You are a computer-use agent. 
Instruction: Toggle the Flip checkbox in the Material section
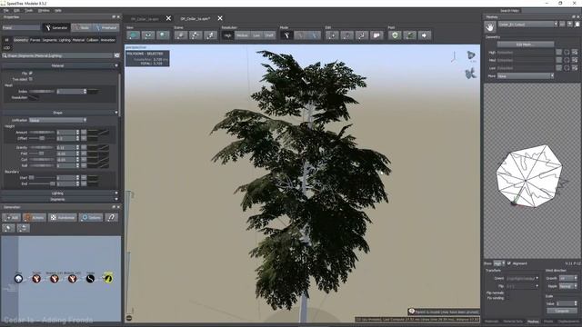[30, 74]
